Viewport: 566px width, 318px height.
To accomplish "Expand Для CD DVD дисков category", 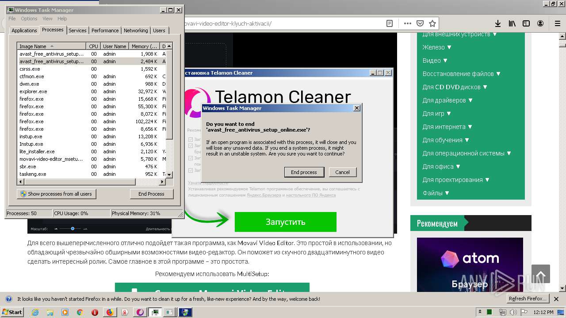I will point(455,87).
